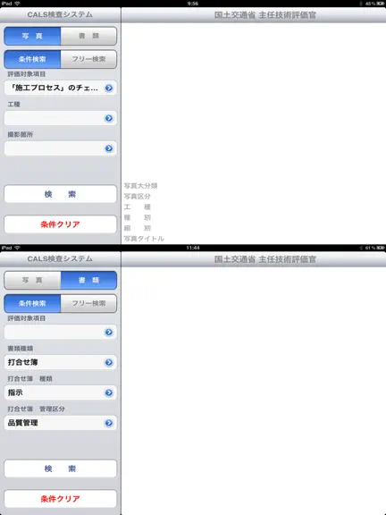Tap the empty 撮影箇所 input field
This screenshot has height=515, width=386.
(x=61, y=148)
